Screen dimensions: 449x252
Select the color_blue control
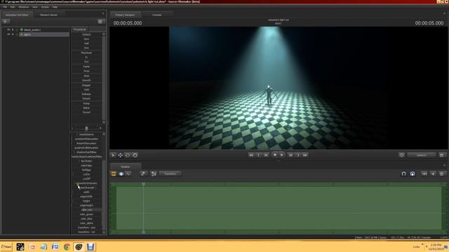86,219
